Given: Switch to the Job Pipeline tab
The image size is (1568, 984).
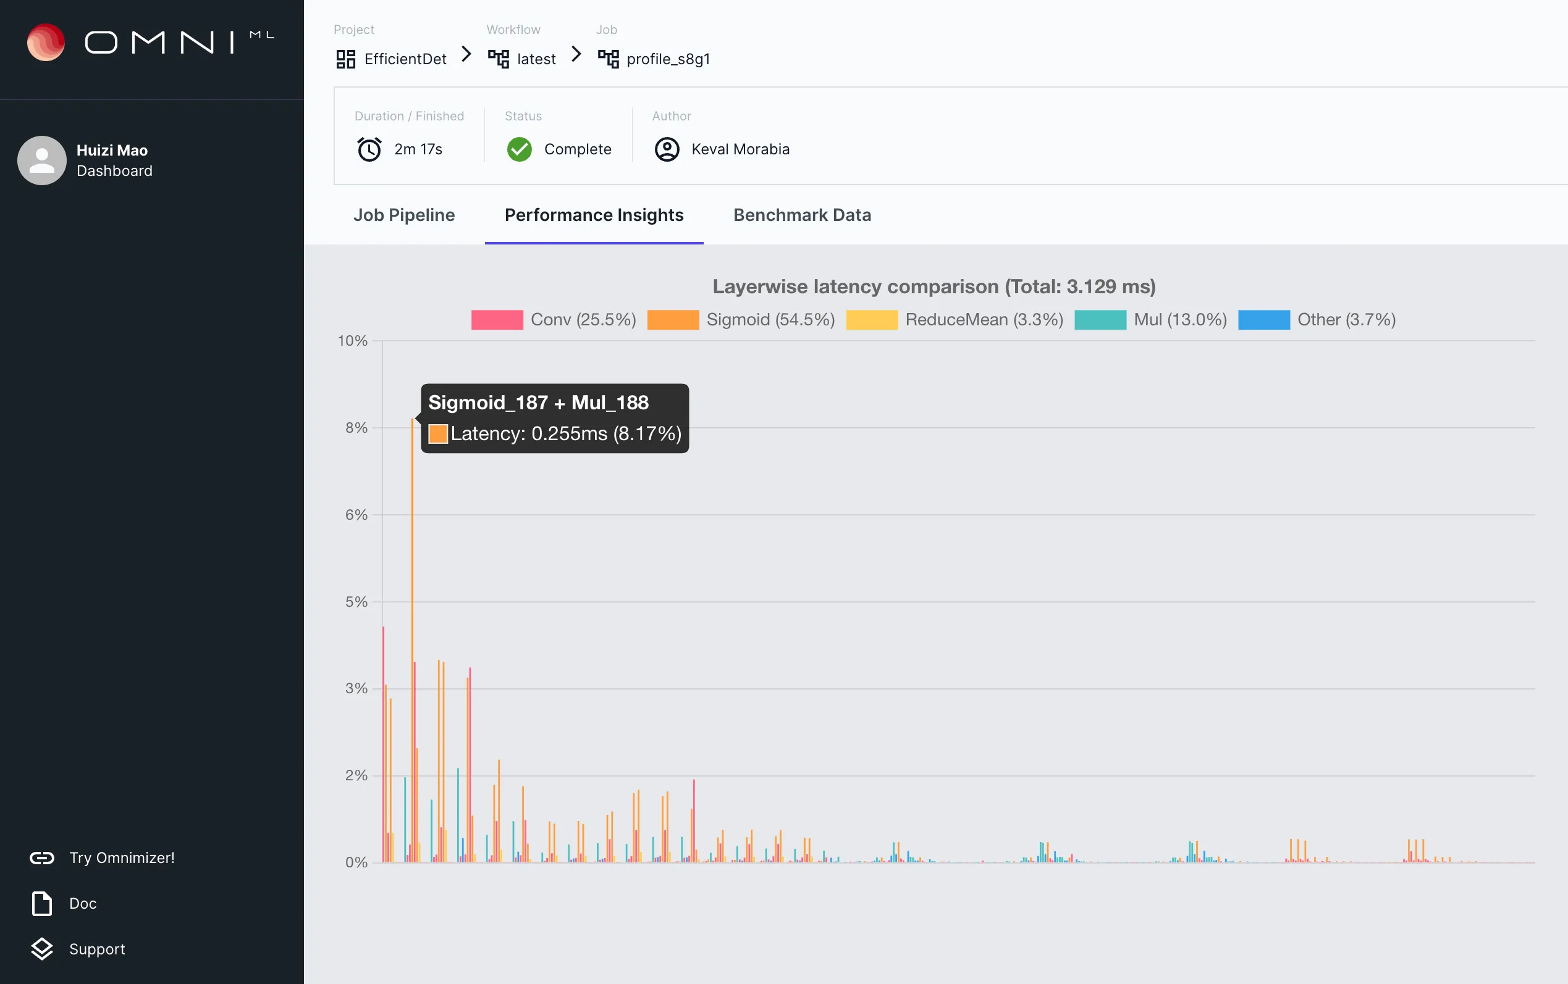Looking at the screenshot, I should click(x=405, y=215).
